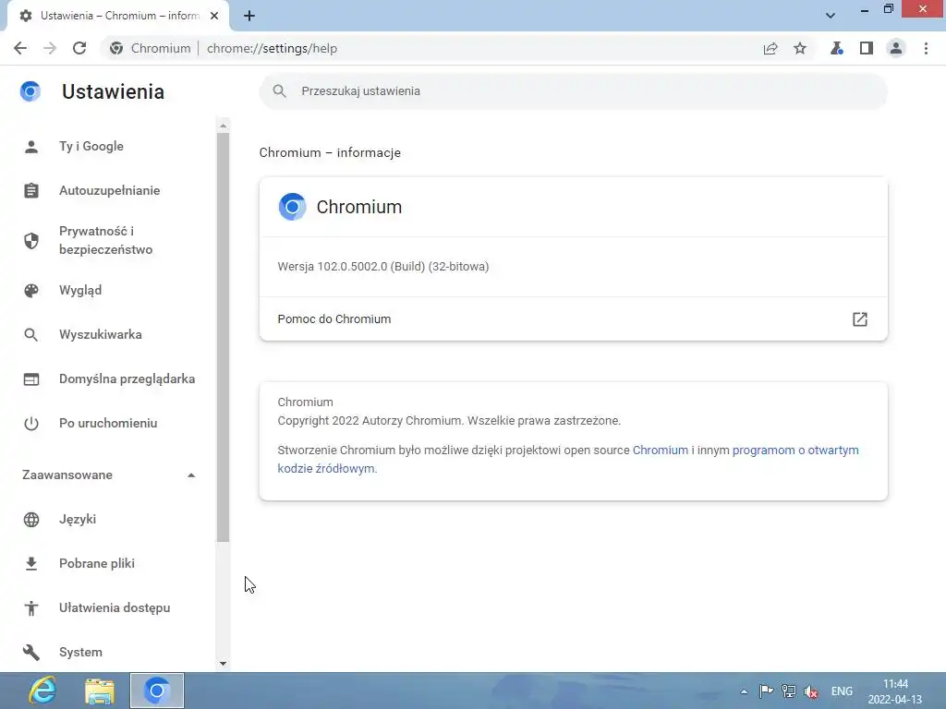Select the Ustawienia – Chromium tab
Screen dimensions: 946x709
(x=118, y=16)
